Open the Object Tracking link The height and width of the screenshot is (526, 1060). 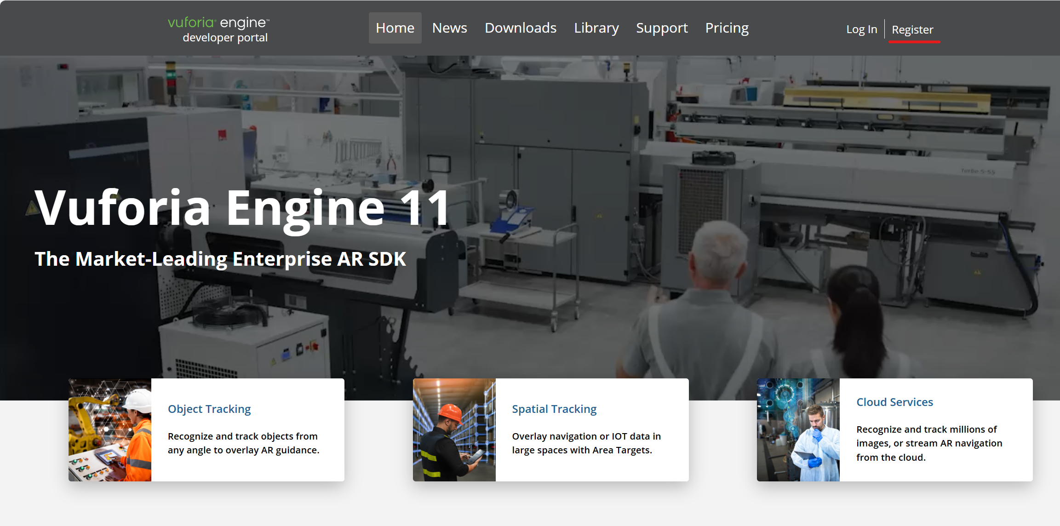[209, 409]
